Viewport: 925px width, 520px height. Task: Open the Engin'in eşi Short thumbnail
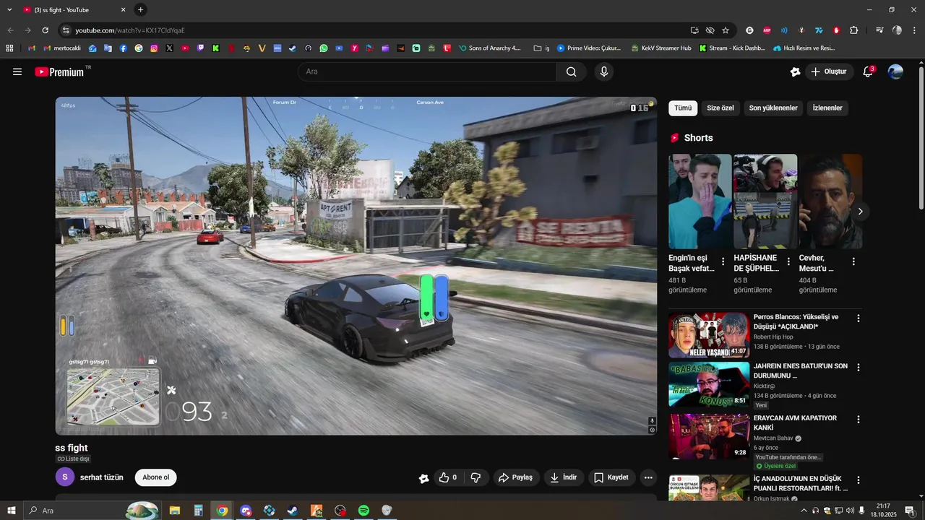700,201
